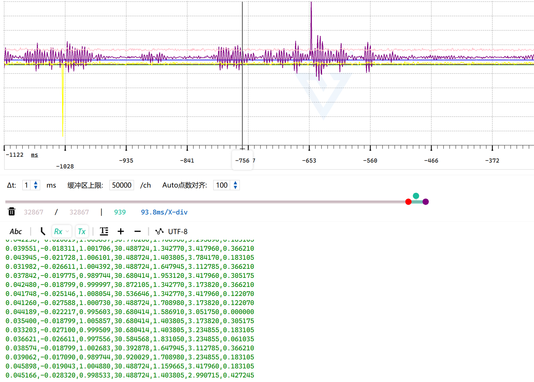Toggle Rx data display

[x=58, y=232]
